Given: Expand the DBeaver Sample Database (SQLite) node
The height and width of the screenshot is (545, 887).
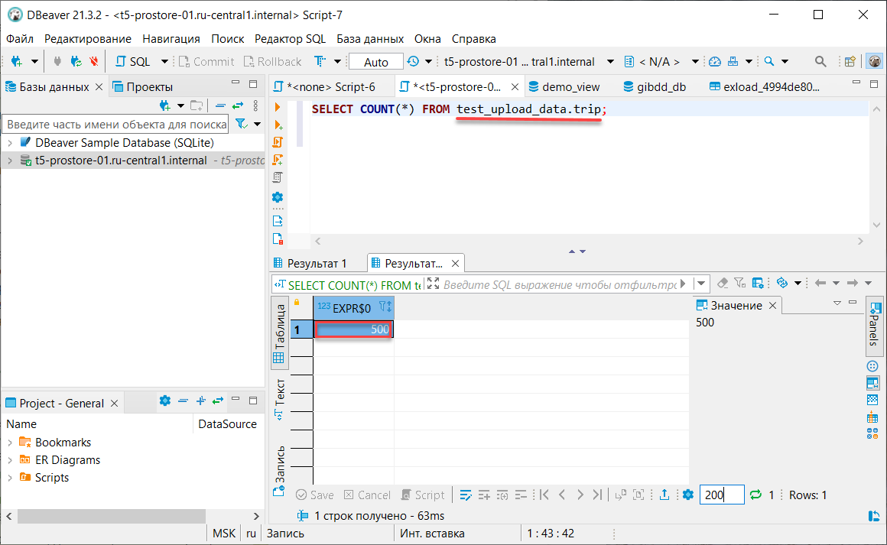Looking at the screenshot, I should (x=10, y=143).
